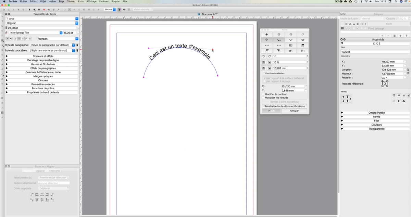Open the Français language dropdown
This screenshot has height=217, width=411.
(77, 39)
